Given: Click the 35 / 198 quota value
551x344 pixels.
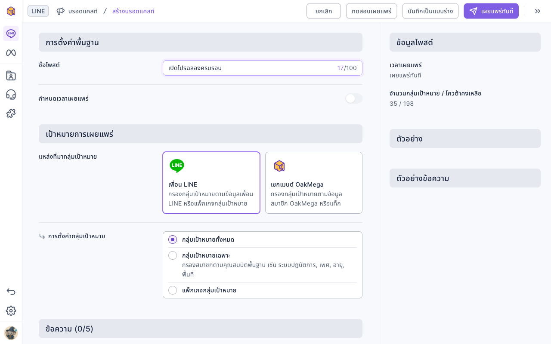Looking at the screenshot, I should pos(402,104).
